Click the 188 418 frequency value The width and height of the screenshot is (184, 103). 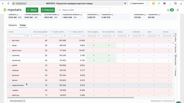(x=63, y=45)
